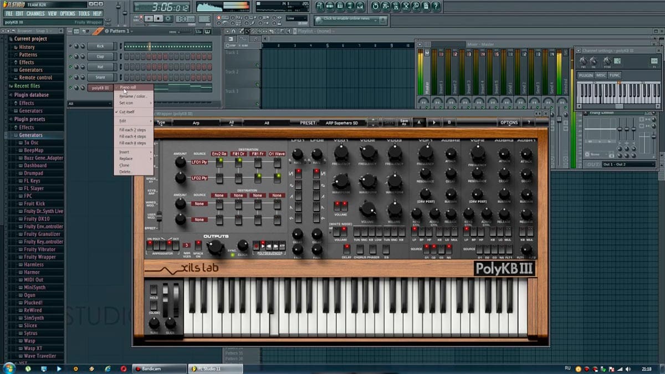This screenshot has height=374, width=665.
Task: Click the polysequencer play button on PolyKB
Action: pyautogui.click(x=263, y=244)
